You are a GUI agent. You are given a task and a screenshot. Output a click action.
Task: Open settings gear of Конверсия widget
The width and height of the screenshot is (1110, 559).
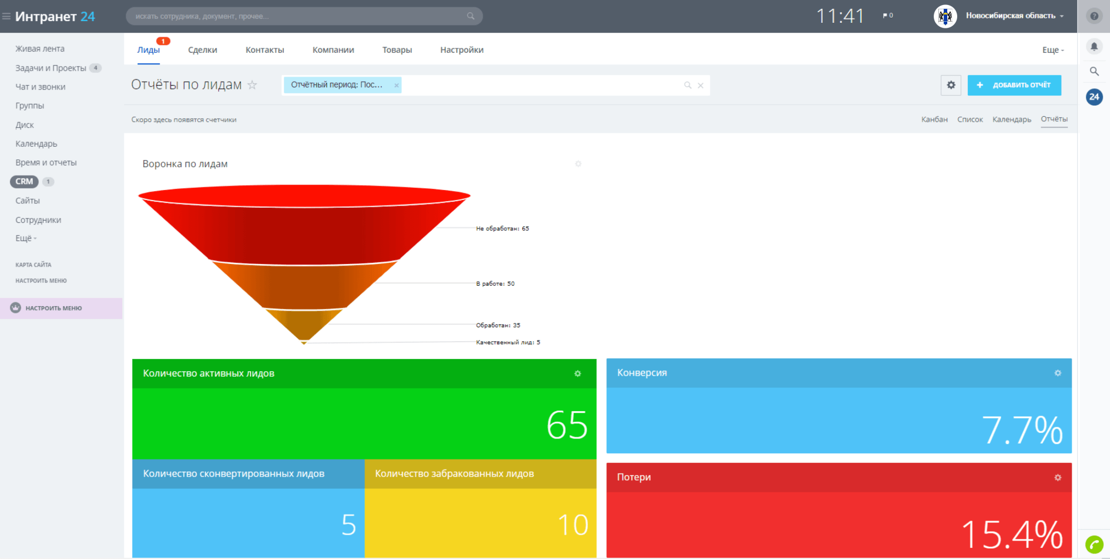pos(1058,373)
